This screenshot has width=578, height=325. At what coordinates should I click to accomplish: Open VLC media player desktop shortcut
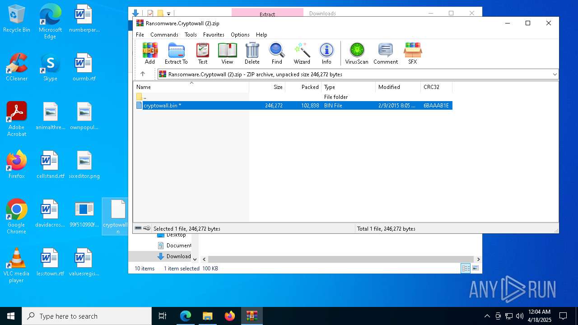pos(17,265)
